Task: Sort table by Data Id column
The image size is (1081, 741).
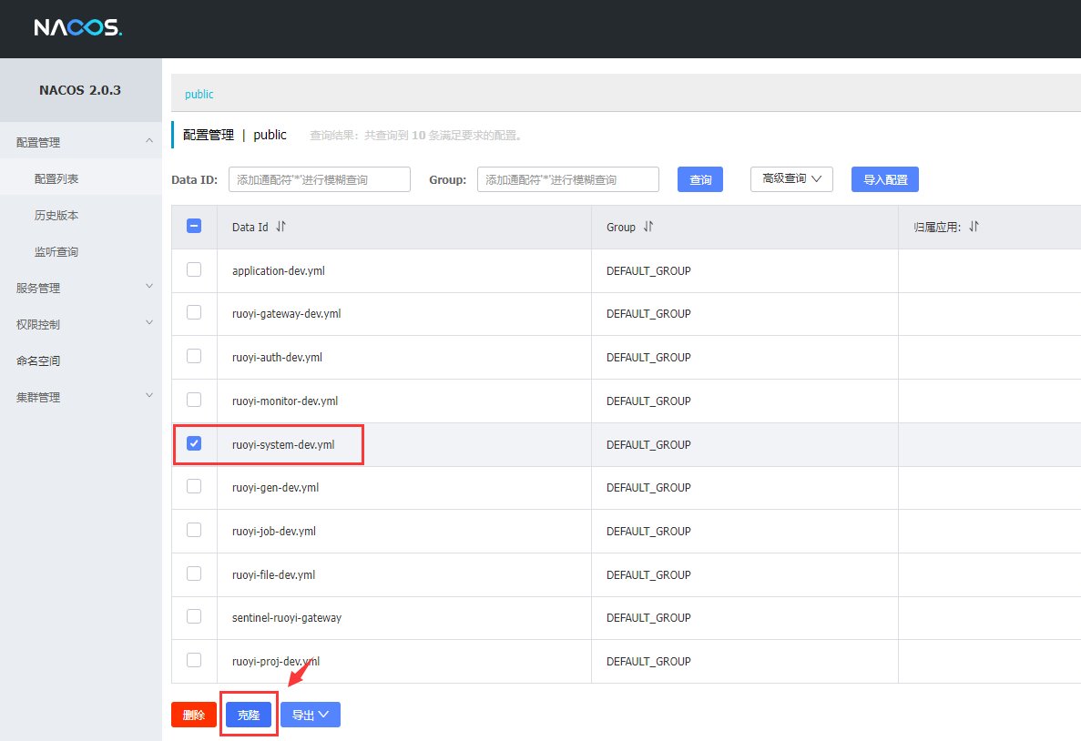Action: pos(280,226)
